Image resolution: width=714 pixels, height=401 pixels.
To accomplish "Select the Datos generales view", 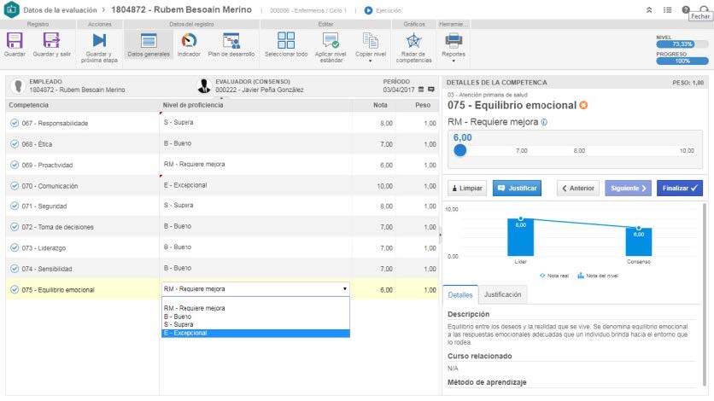I will [149, 41].
